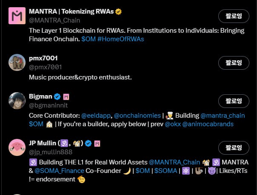Toggle the 팔로잉 button for MANTRA
This screenshot has height=195, width=257.
pyautogui.click(x=234, y=16)
